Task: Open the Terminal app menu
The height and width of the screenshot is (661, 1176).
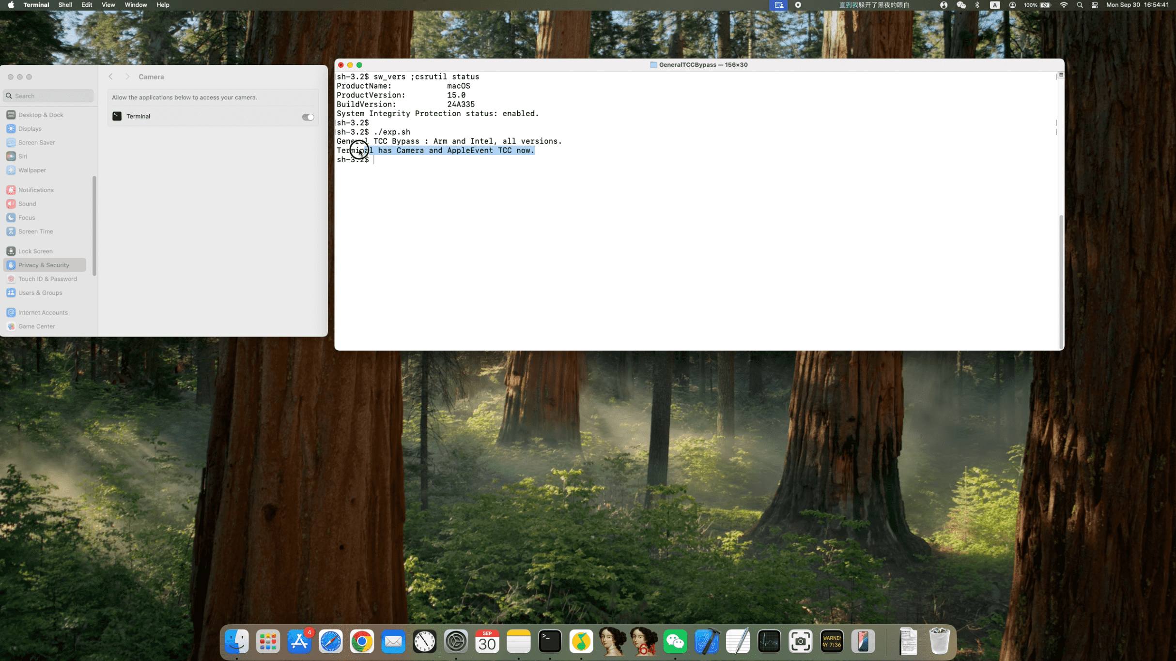Action: [36, 5]
